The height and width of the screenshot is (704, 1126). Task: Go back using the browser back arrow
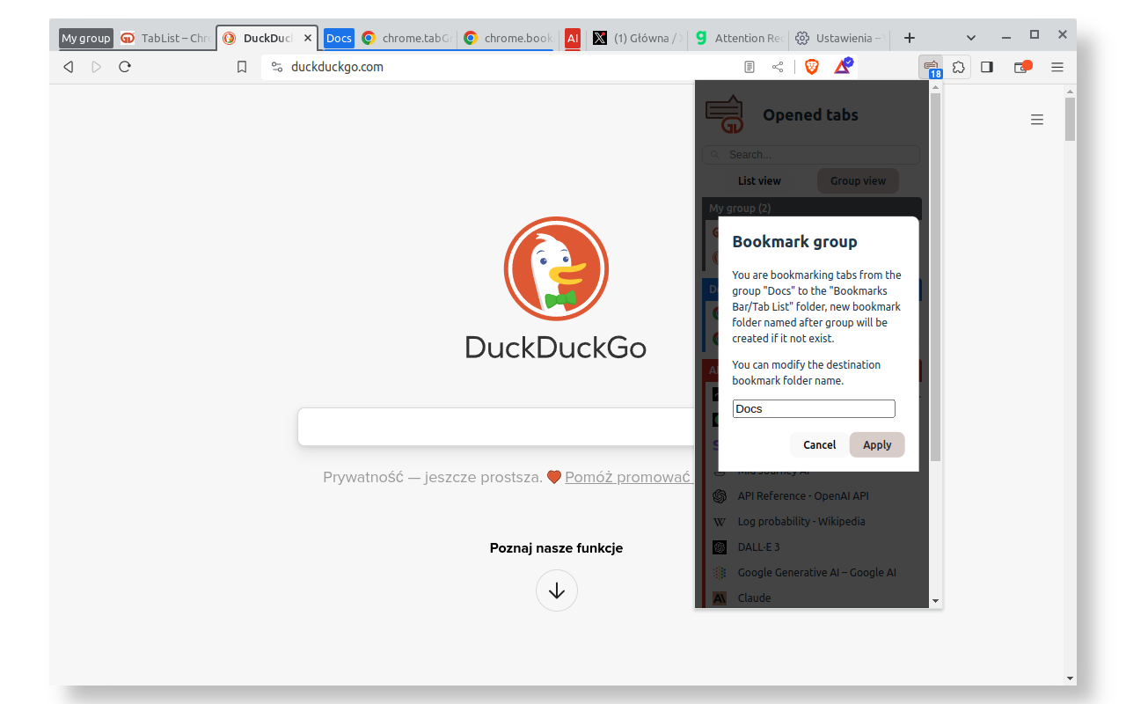pyautogui.click(x=68, y=67)
